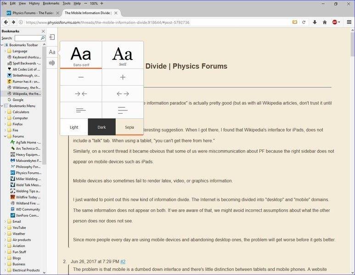Viewport: 355px width, 275px height.
Task: Open the Edit menu
Action: pos(13,3)
